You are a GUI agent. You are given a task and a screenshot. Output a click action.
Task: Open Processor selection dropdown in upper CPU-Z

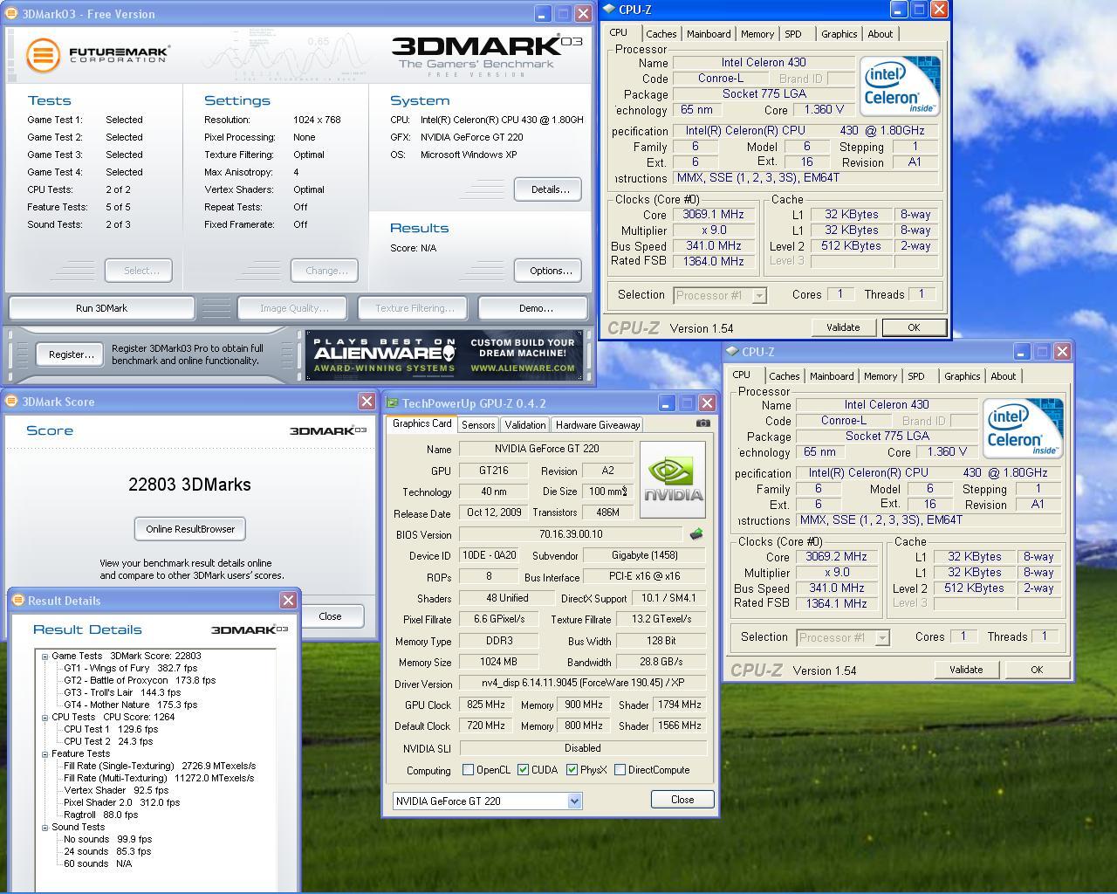click(x=759, y=296)
